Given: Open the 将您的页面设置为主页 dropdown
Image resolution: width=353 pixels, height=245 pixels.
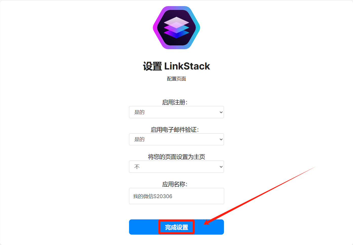Looking at the screenshot, I should tap(176, 167).
